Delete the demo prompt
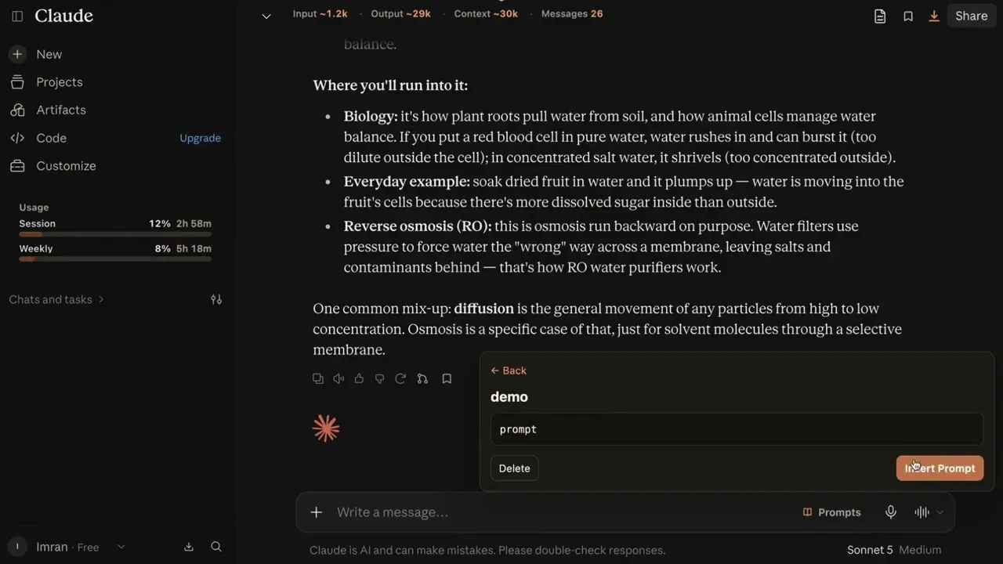Image resolution: width=1003 pixels, height=564 pixels. pos(514,468)
